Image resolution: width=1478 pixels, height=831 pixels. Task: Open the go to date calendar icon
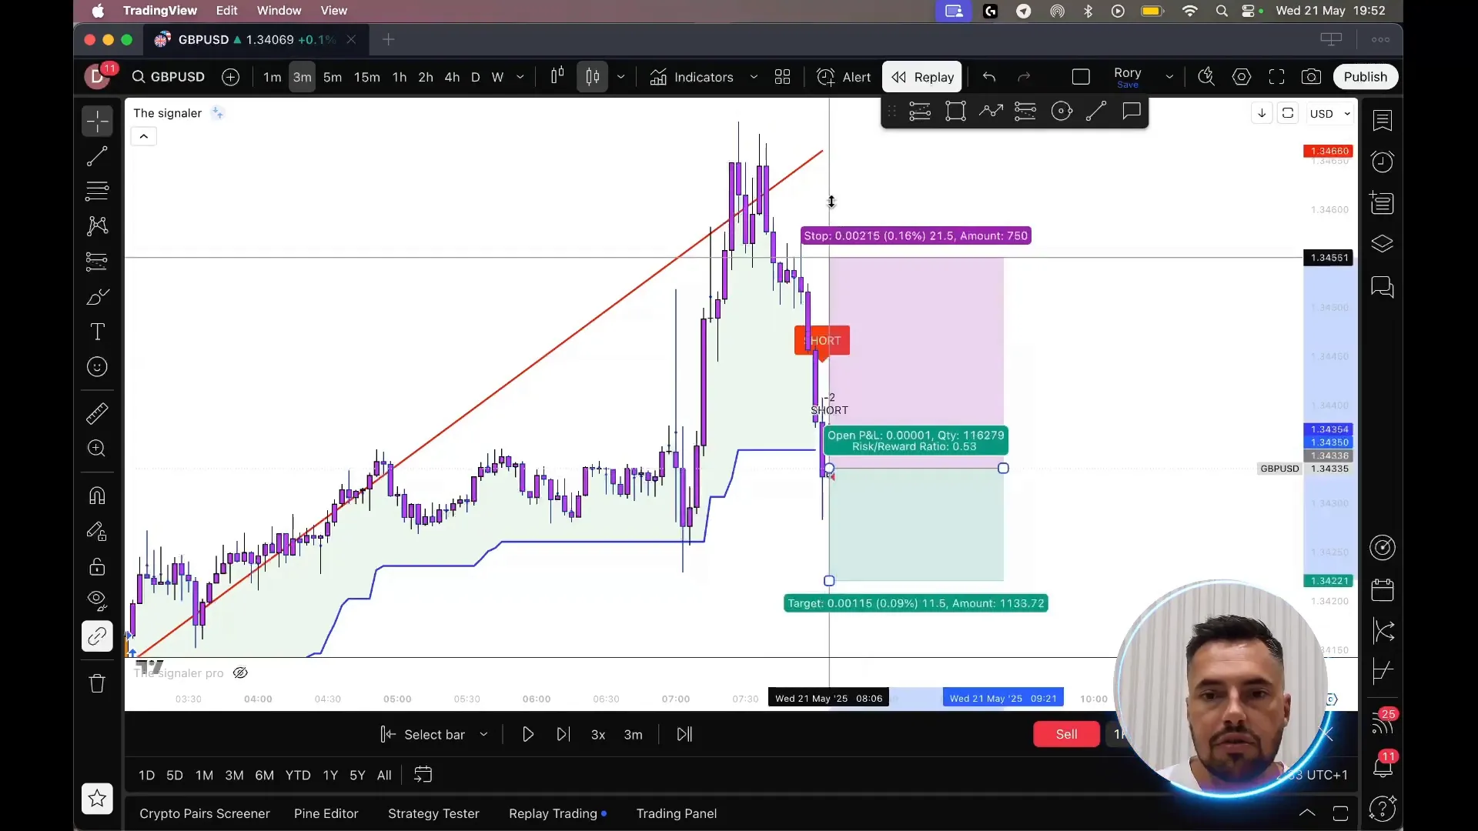pyautogui.click(x=423, y=775)
